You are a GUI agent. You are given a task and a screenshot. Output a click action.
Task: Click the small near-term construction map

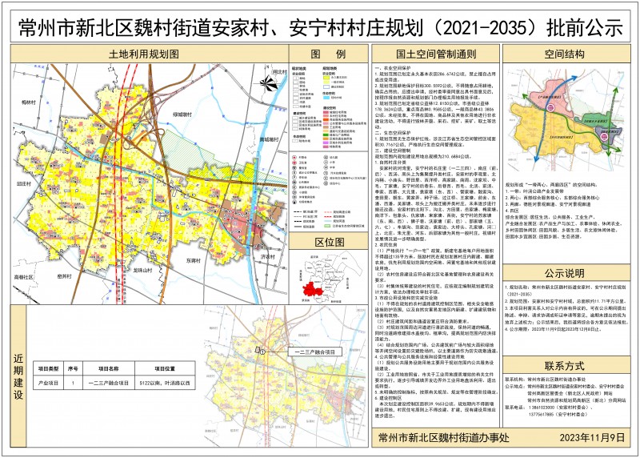285,376
